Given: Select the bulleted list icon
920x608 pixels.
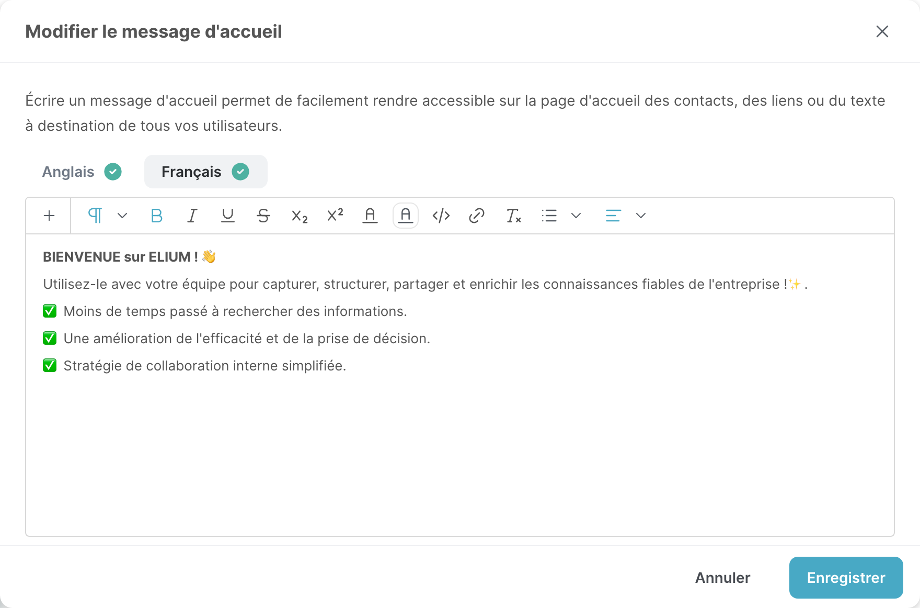Looking at the screenshot, I should [x=549, y=216].
